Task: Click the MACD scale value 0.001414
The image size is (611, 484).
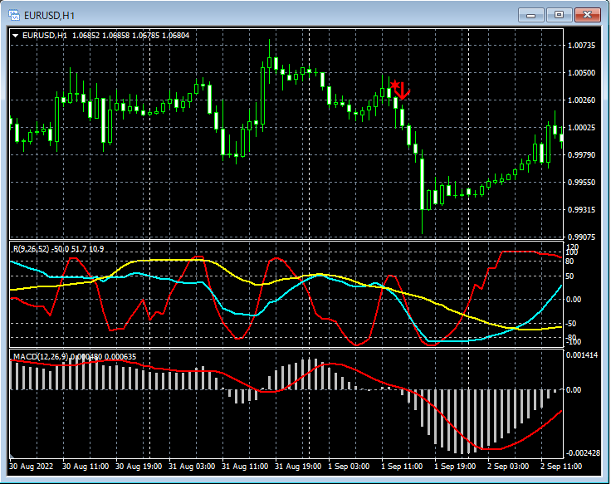Action: [x=582, y=355]
